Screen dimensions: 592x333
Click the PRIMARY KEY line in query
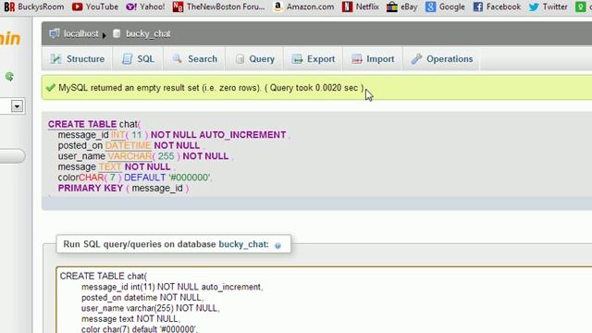click(123, 188)
